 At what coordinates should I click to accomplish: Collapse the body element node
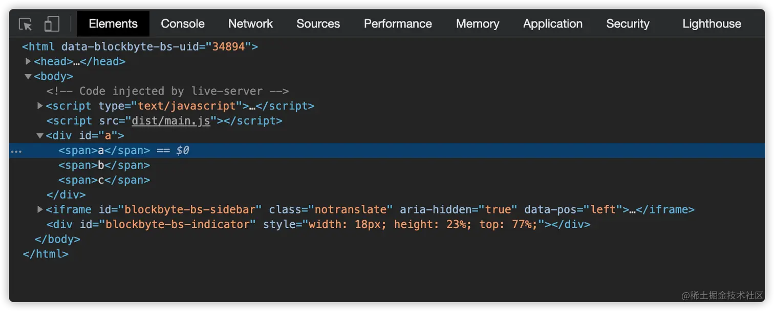[28, 77]
